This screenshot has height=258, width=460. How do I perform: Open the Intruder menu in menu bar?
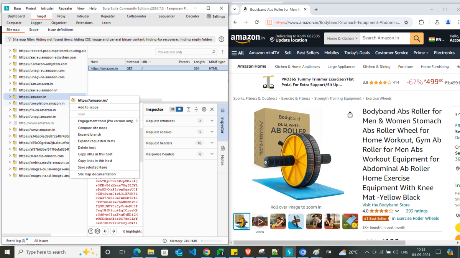coord(48,8)
